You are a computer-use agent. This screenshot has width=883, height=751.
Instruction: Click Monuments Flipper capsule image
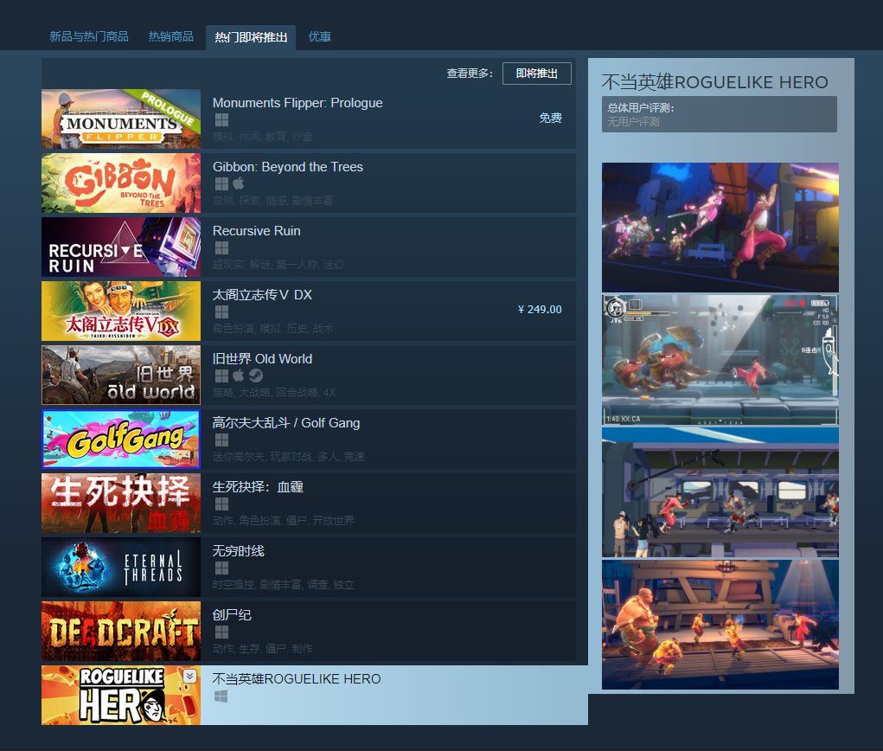coord(121,119)
